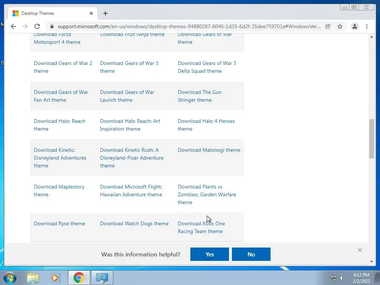
Task: Go back using the browser back arrow
Action: pos(13,26)
